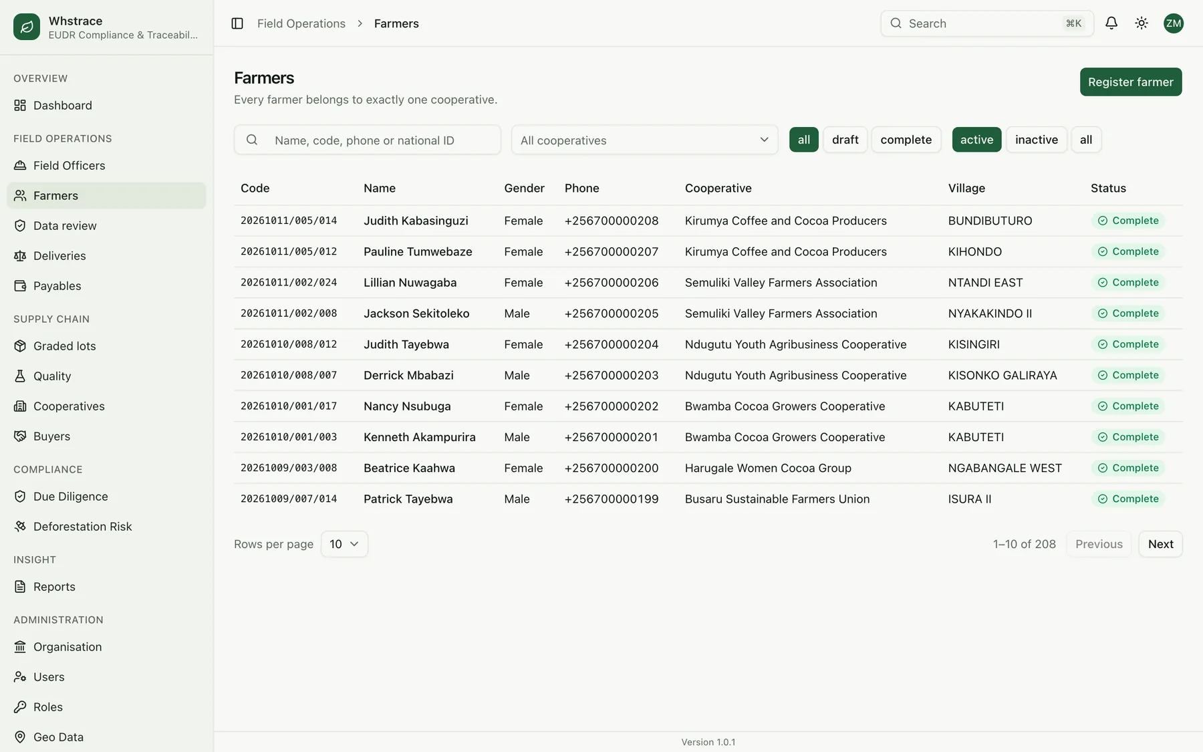Go to Next page of farmers

[x=1160, y=544]
